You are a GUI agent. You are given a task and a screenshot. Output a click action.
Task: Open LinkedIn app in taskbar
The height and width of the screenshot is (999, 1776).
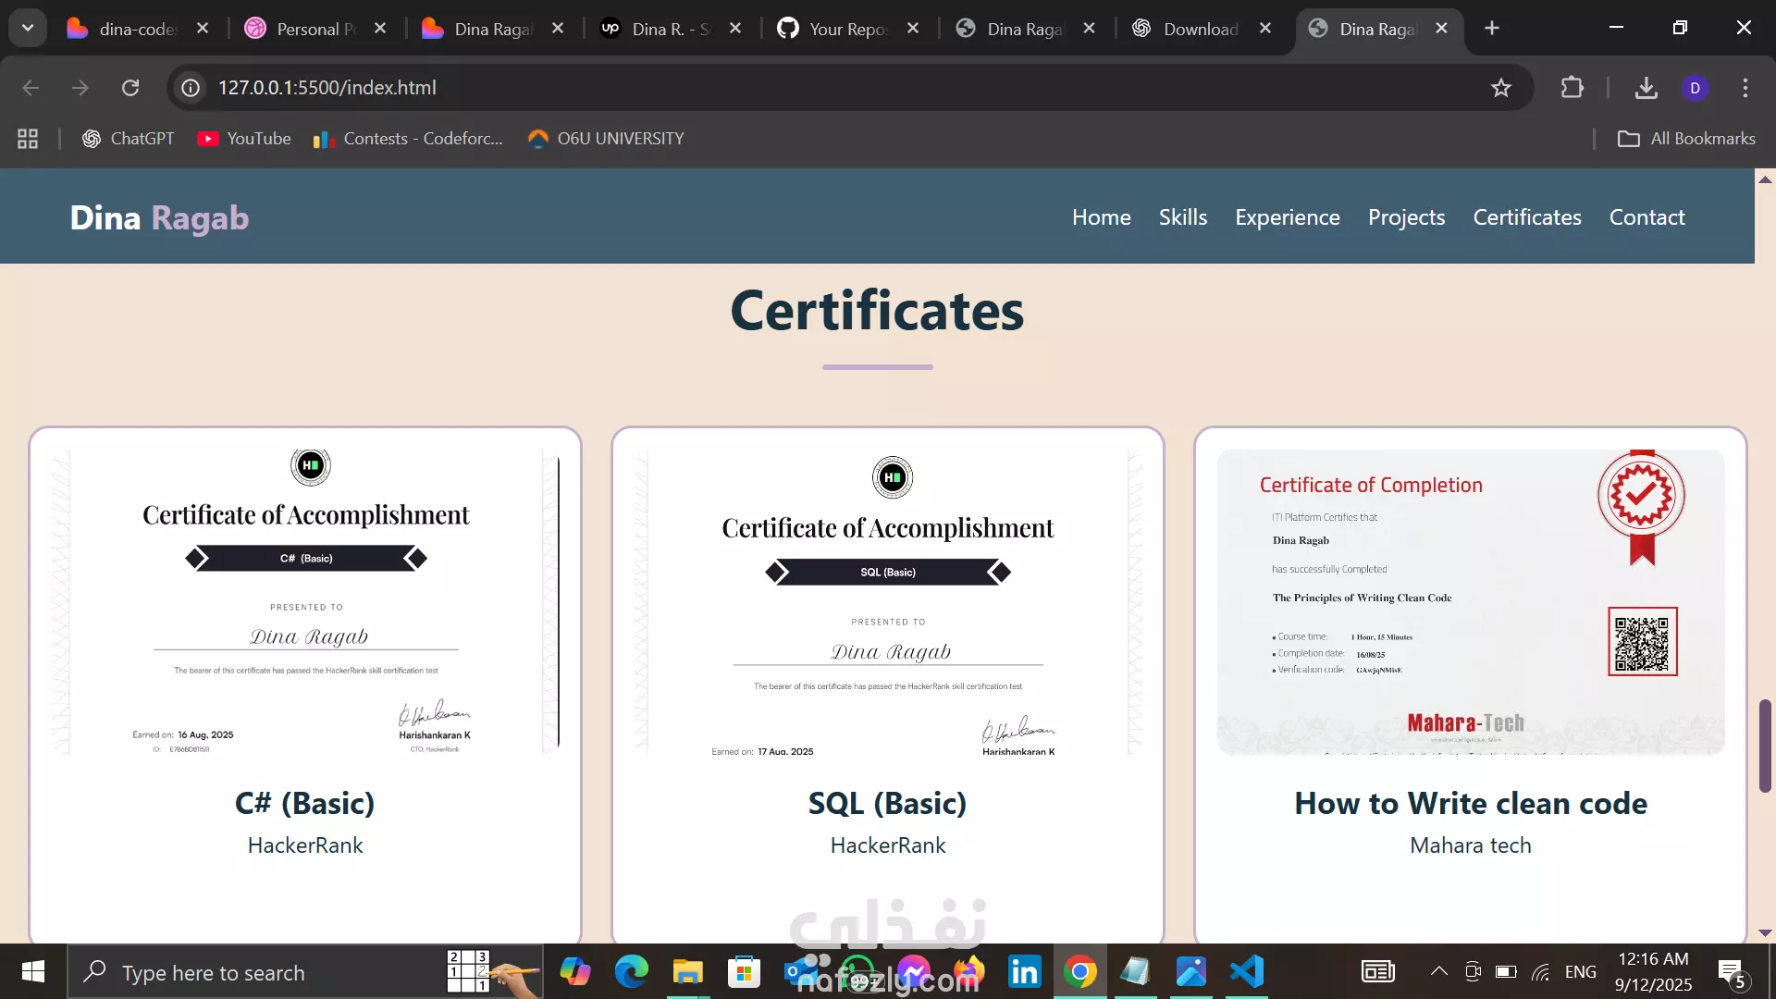[x=1024, y=972]
